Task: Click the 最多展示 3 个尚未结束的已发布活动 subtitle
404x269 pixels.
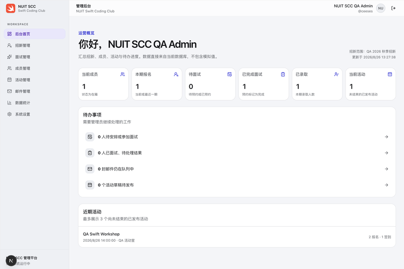Action: pos(116,219)
